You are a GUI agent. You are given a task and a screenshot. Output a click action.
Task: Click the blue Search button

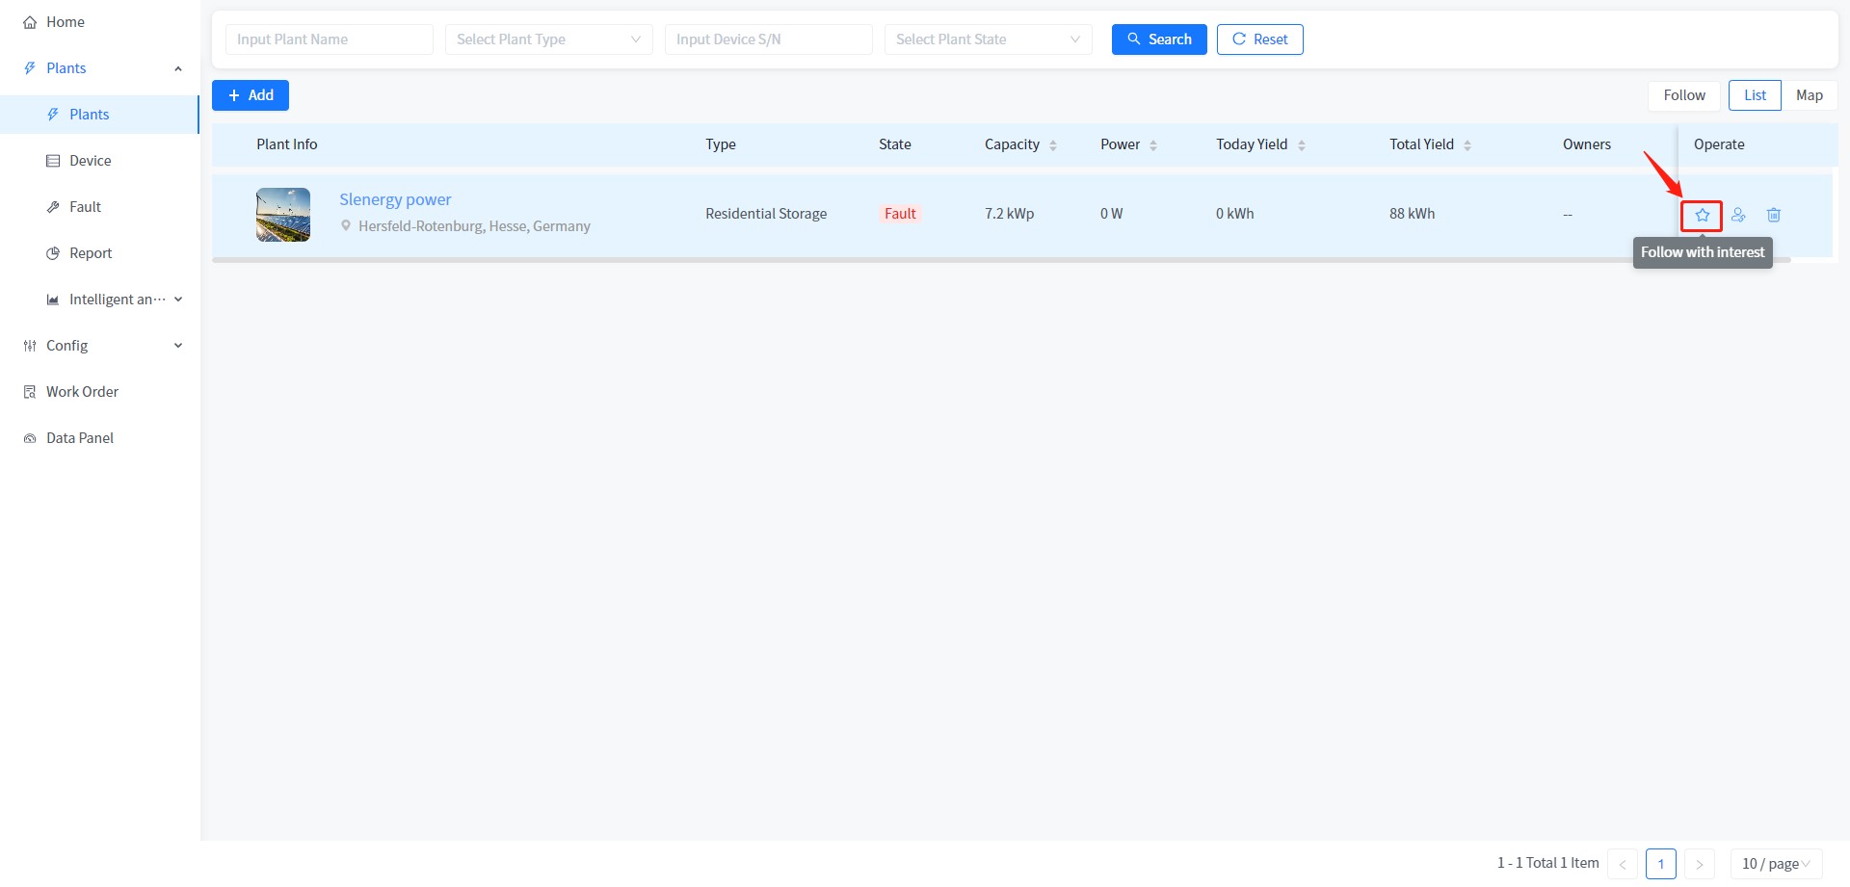pos(1159,39)
